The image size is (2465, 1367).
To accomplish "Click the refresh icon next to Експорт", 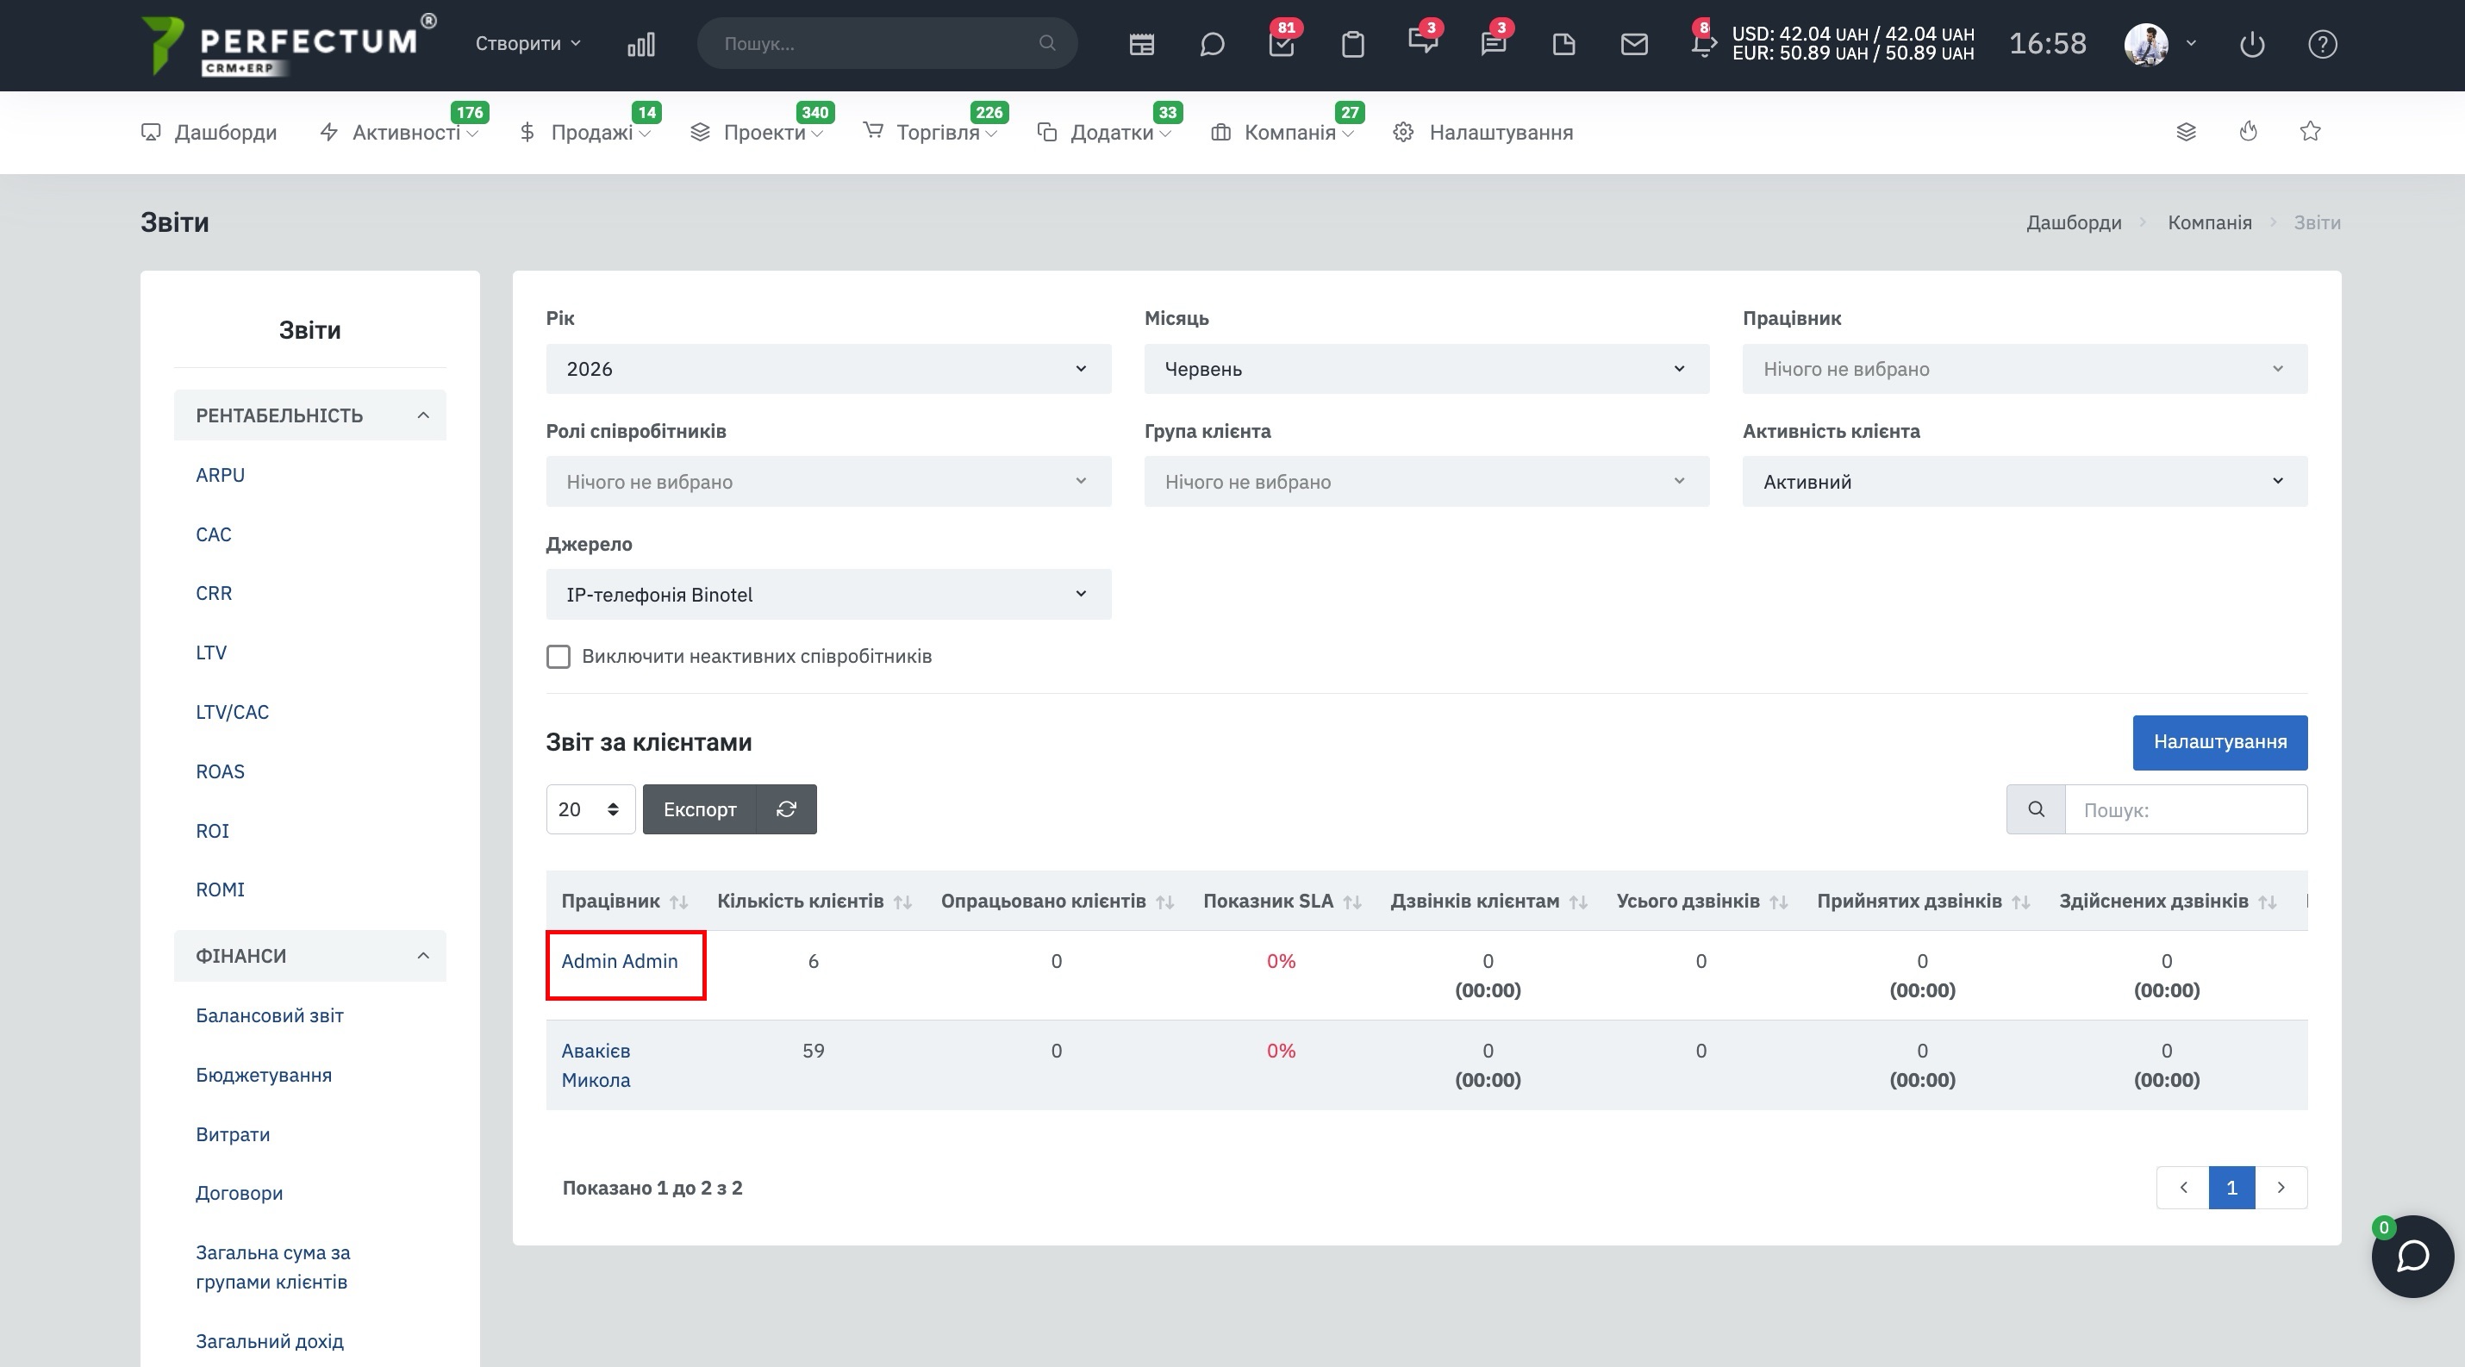I will 787,809.
